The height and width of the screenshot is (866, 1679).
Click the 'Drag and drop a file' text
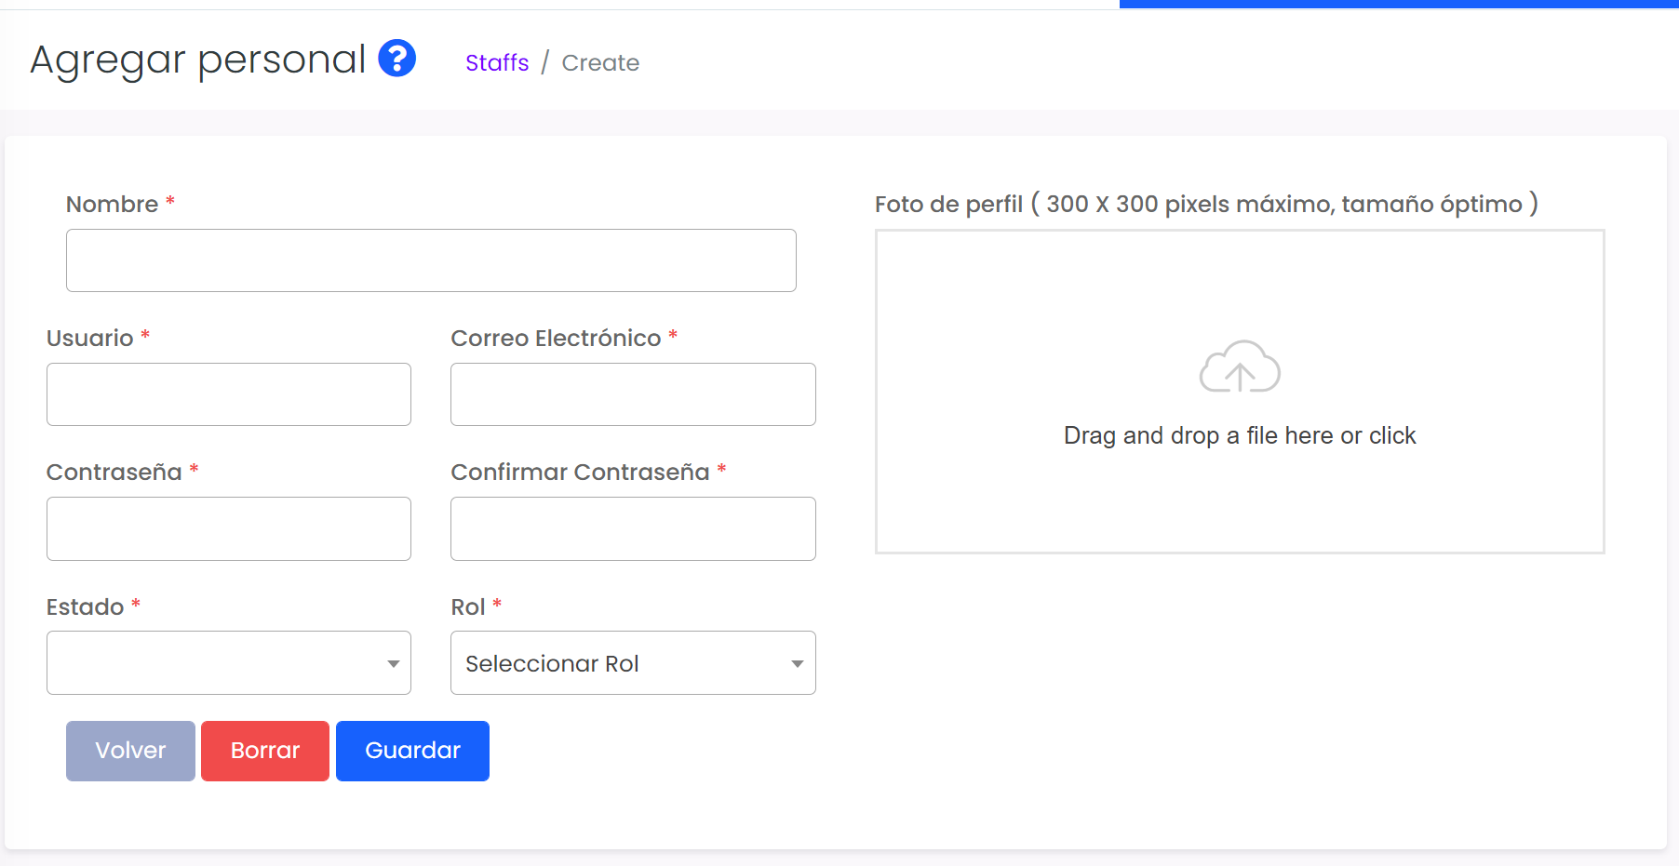[x=1239, y=435]
